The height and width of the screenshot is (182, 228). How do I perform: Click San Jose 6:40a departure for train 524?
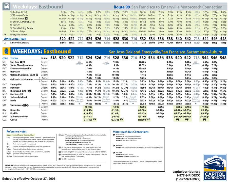tap(89, 62)
